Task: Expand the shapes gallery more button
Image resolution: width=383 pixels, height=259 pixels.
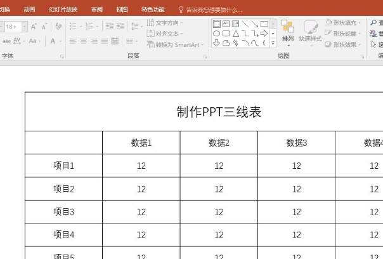Action: [273, 43]
